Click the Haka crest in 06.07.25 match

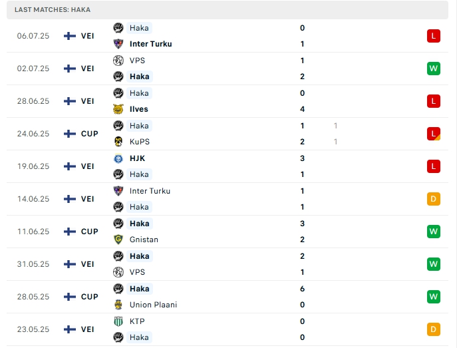coord(118,28)
